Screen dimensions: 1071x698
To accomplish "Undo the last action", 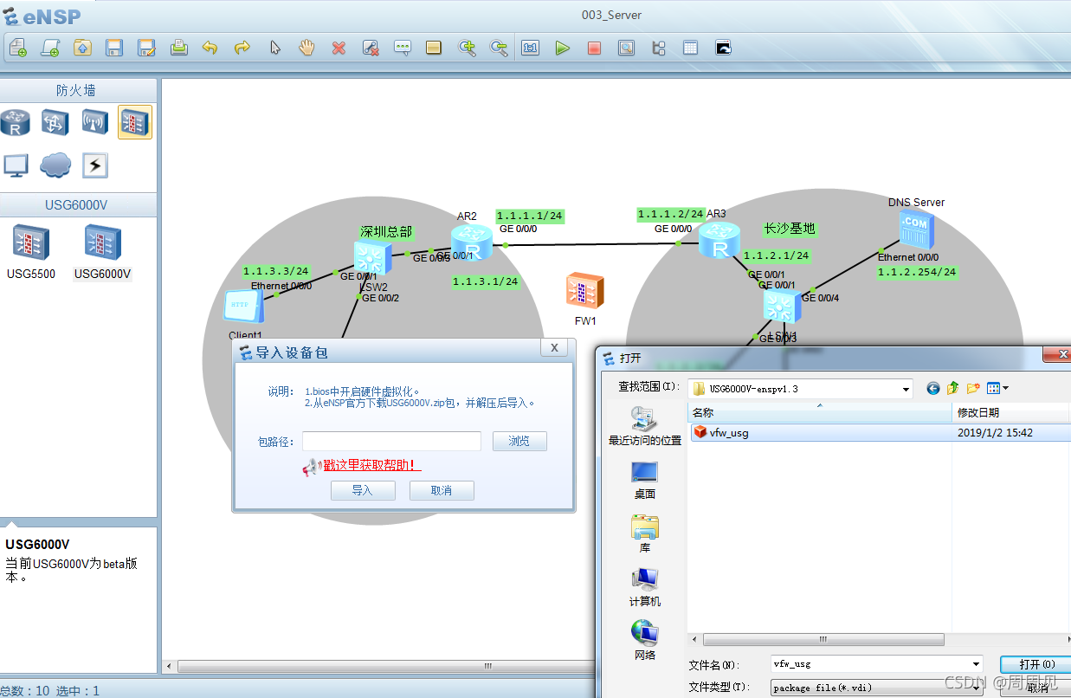I will pos(210,48).
